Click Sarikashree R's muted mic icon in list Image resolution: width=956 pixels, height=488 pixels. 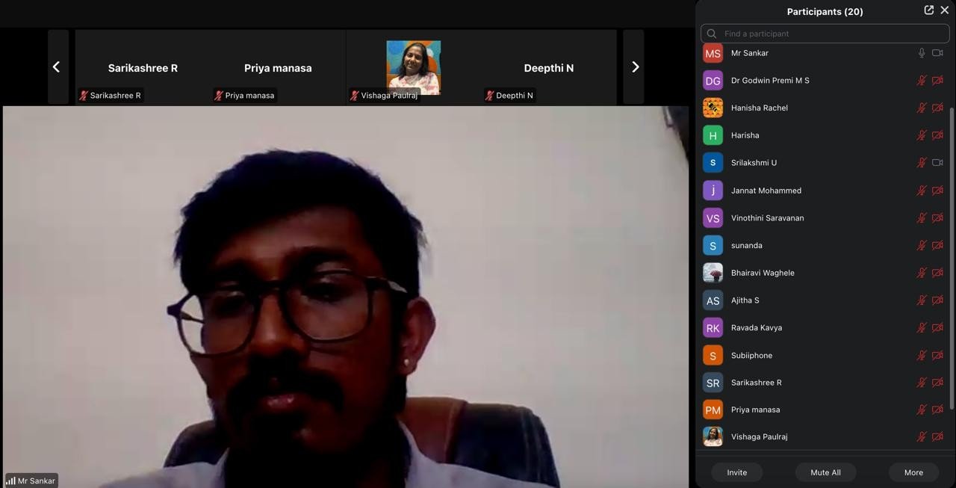click(922, 383)
